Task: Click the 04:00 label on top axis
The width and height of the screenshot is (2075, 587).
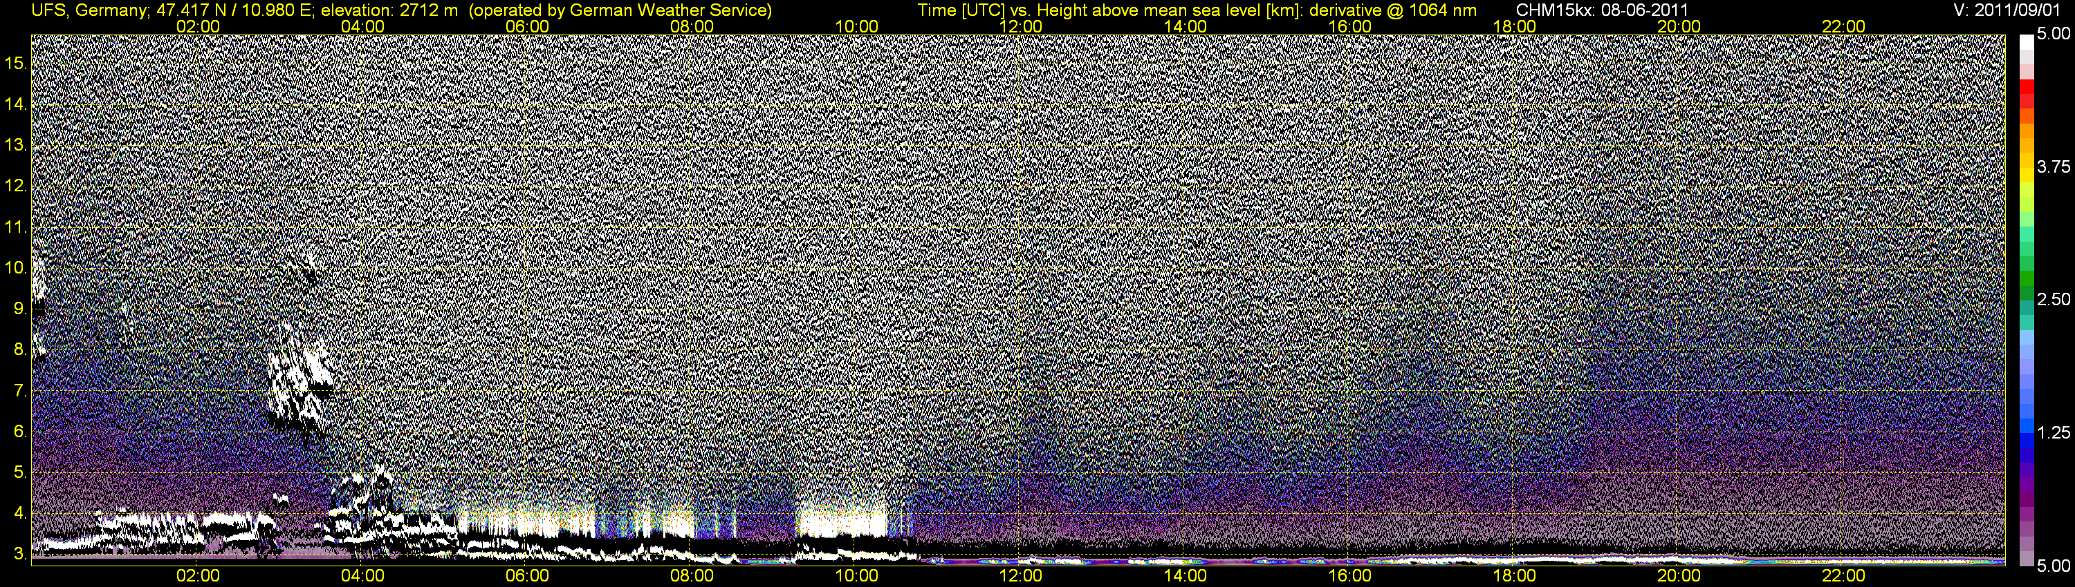Action: coord(362,26)
